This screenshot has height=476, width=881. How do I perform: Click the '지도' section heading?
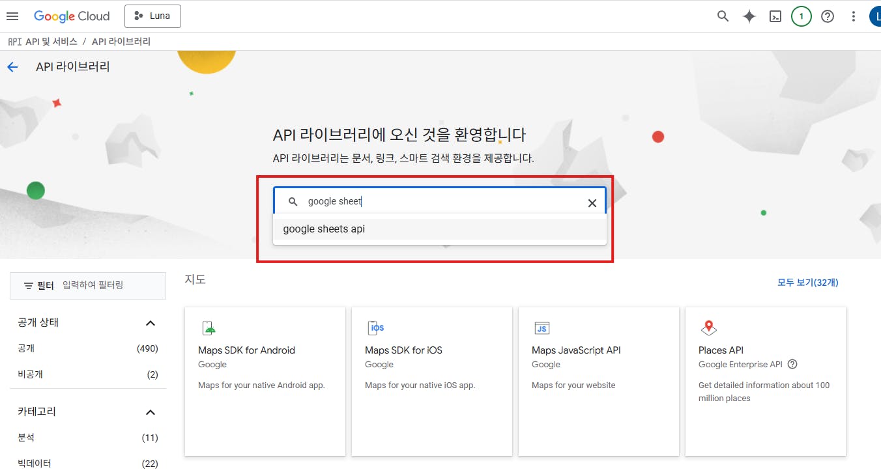[195, 280]
